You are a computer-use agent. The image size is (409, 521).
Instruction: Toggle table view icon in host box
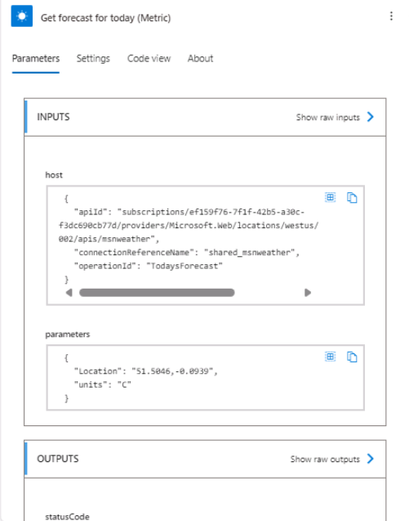coord(330,197)
